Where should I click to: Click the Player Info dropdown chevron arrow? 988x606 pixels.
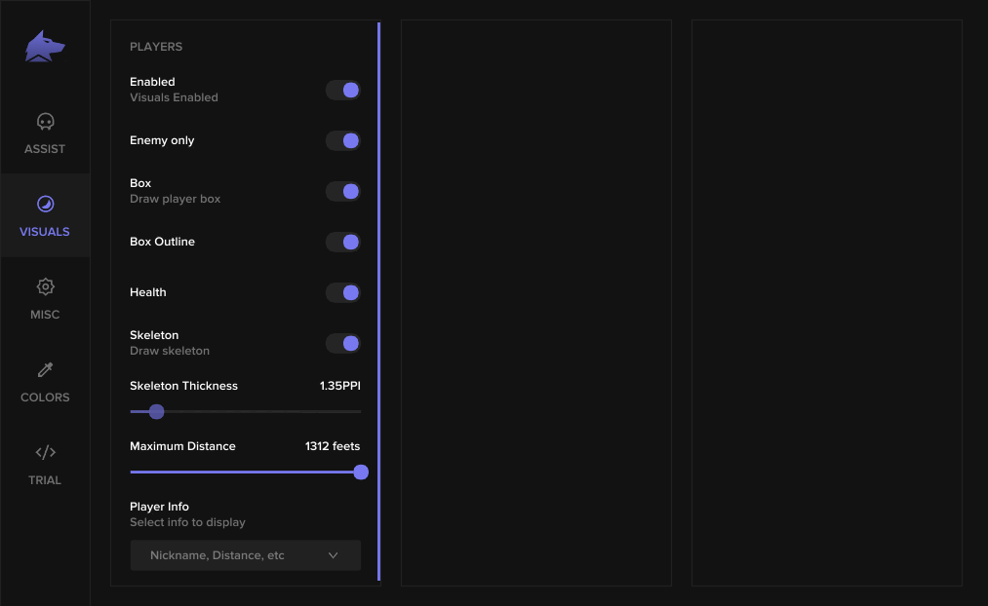333,555
